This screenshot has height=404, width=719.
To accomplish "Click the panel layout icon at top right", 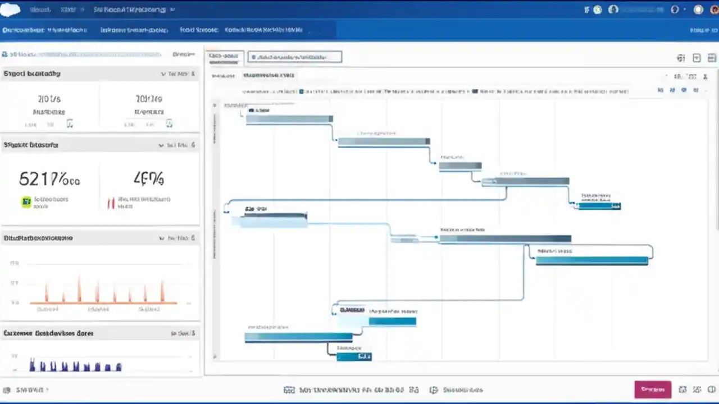I will [x=712, y=58].
